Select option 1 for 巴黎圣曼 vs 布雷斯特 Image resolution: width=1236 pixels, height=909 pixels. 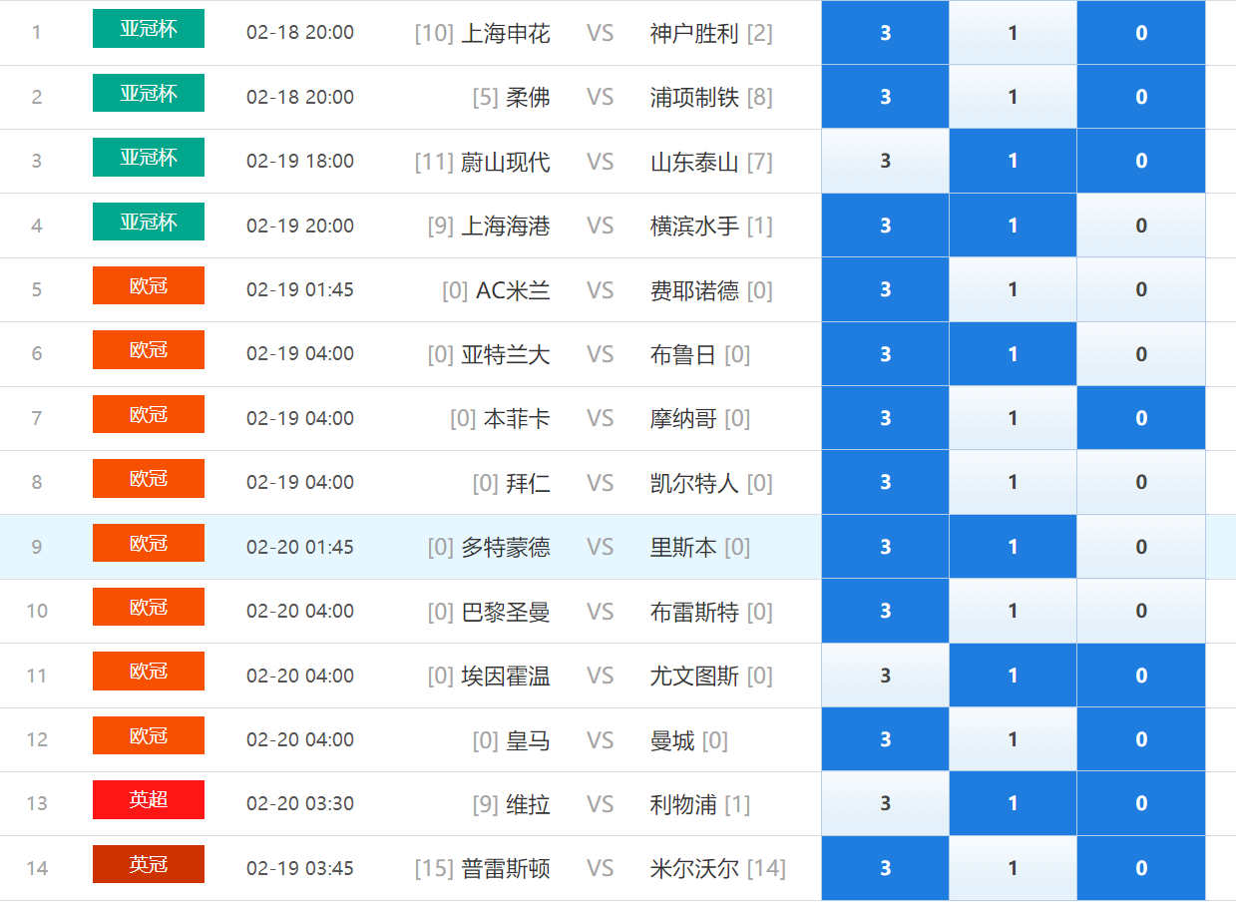tap(1013, 611)
